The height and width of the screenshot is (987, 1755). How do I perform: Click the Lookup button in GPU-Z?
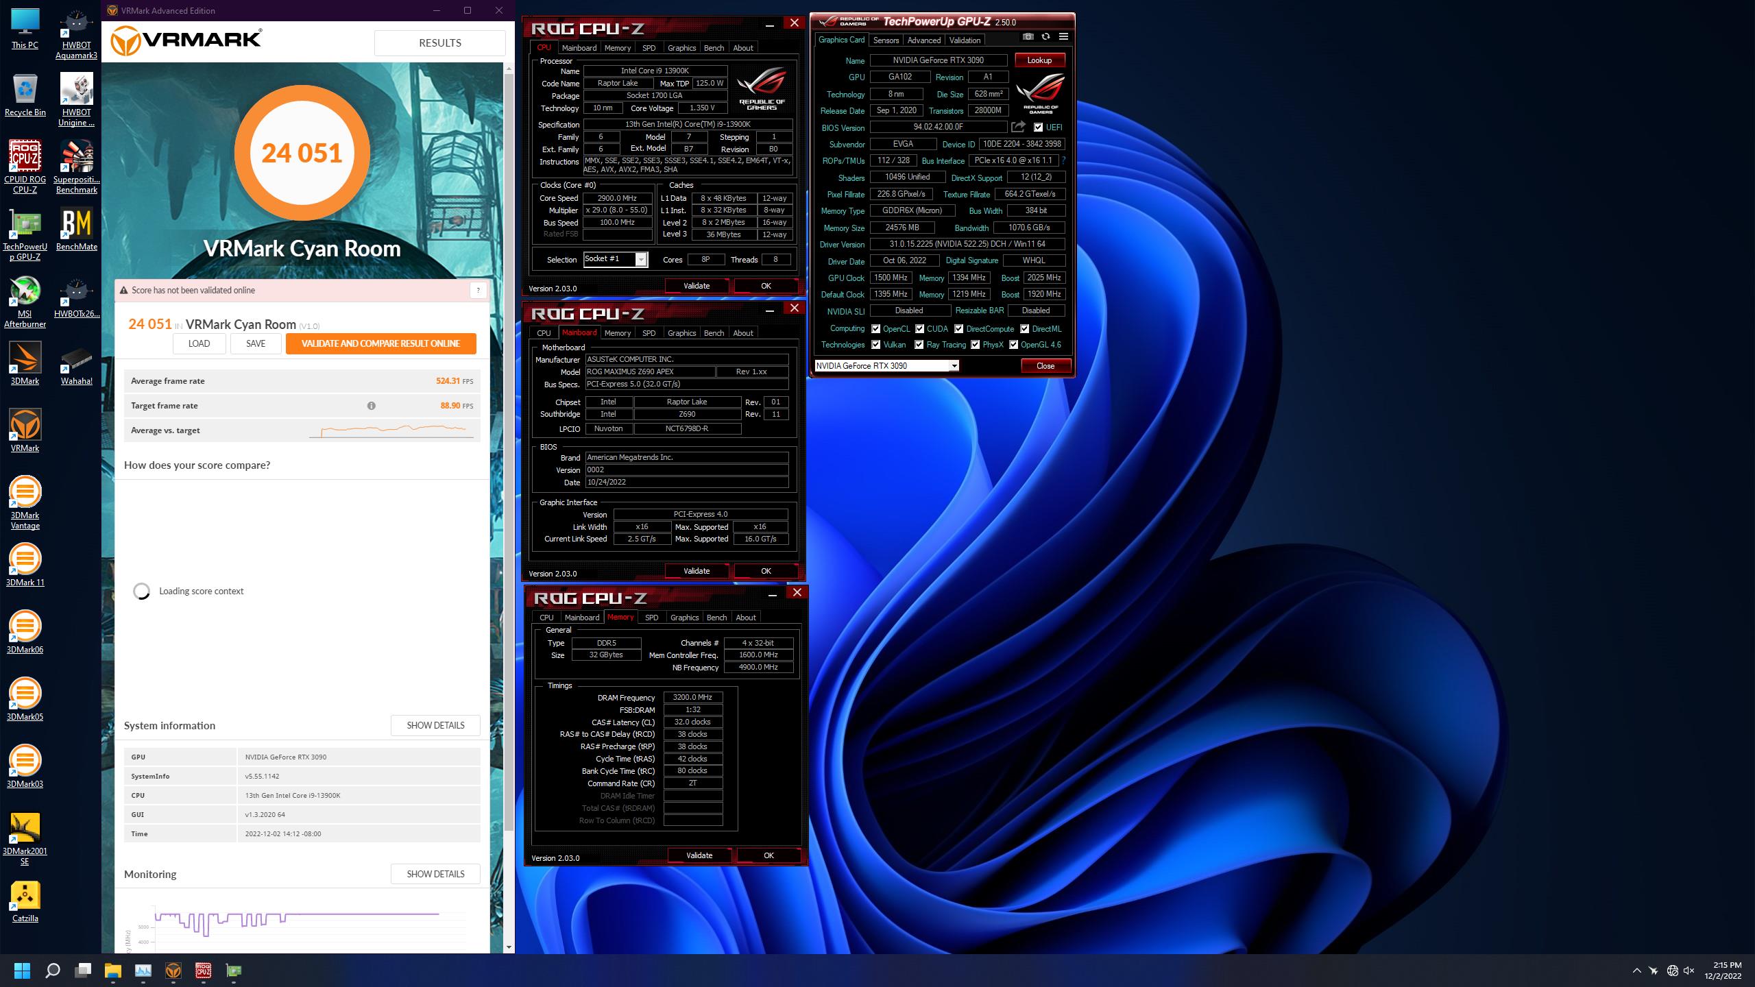pos(1039,60)
